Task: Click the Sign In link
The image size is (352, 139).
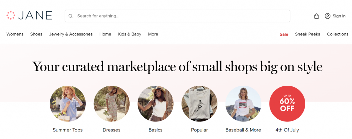Action: coord(339,16)
